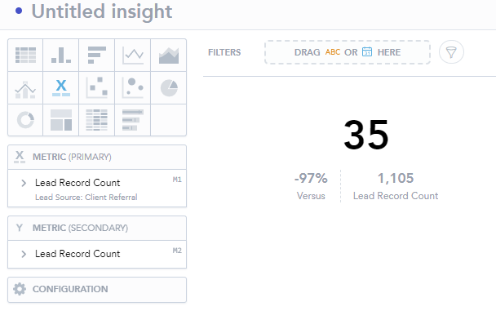The image size is (496, 320).
Task: Expand the secondary Lead Record Count metric
Action: point(24,254)
